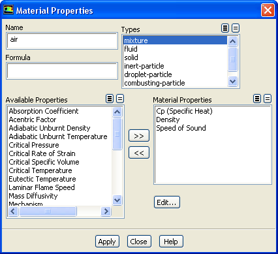Add selected property with >> button
Viewport: 278px width, 254px height.
tap(139, 136)
